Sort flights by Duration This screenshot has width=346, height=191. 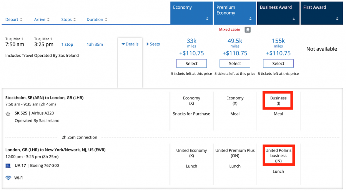(97, 20)
